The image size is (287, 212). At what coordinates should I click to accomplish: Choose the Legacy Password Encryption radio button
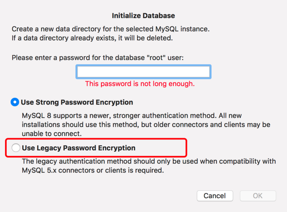pos(16,148)
